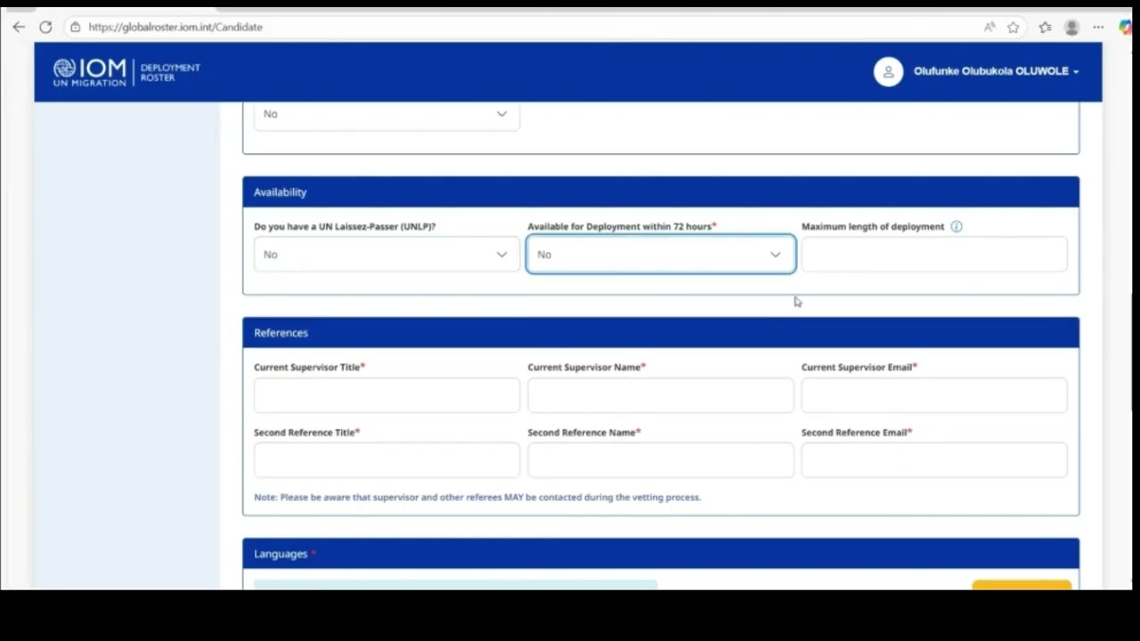The image size is (1140, 641).
Task: Open the top dropdown showing No
Action: (x=387, y=114)
